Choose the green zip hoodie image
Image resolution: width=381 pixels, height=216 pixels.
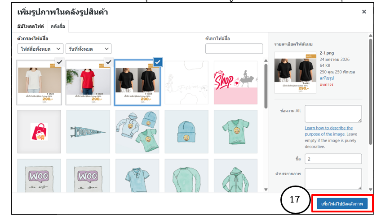click(235, 176)
